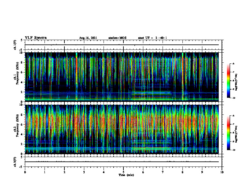
Task: Click the "5" tick on ch.1(V) axis
Action: [x=22, y=40]
